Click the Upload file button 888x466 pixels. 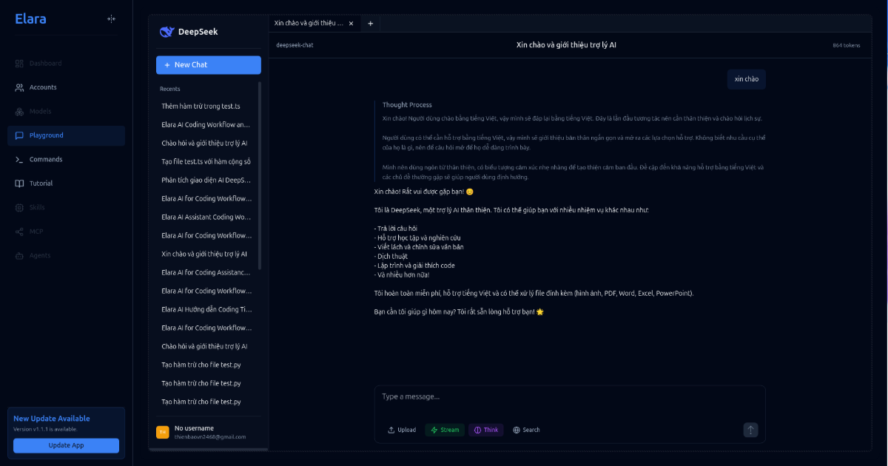pos(402,430)
